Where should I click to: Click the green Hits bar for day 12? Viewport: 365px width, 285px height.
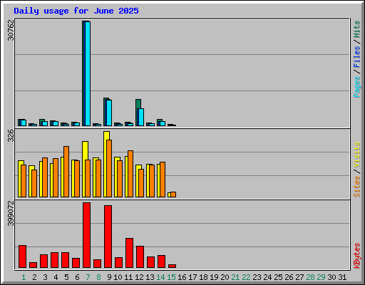click(x=138, y=104)
